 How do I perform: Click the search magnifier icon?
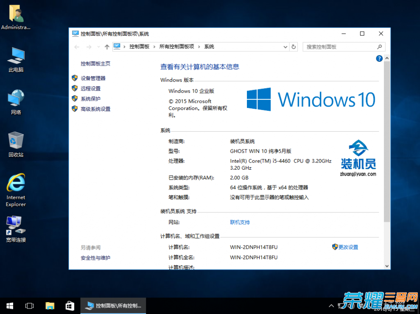(379, 47)
